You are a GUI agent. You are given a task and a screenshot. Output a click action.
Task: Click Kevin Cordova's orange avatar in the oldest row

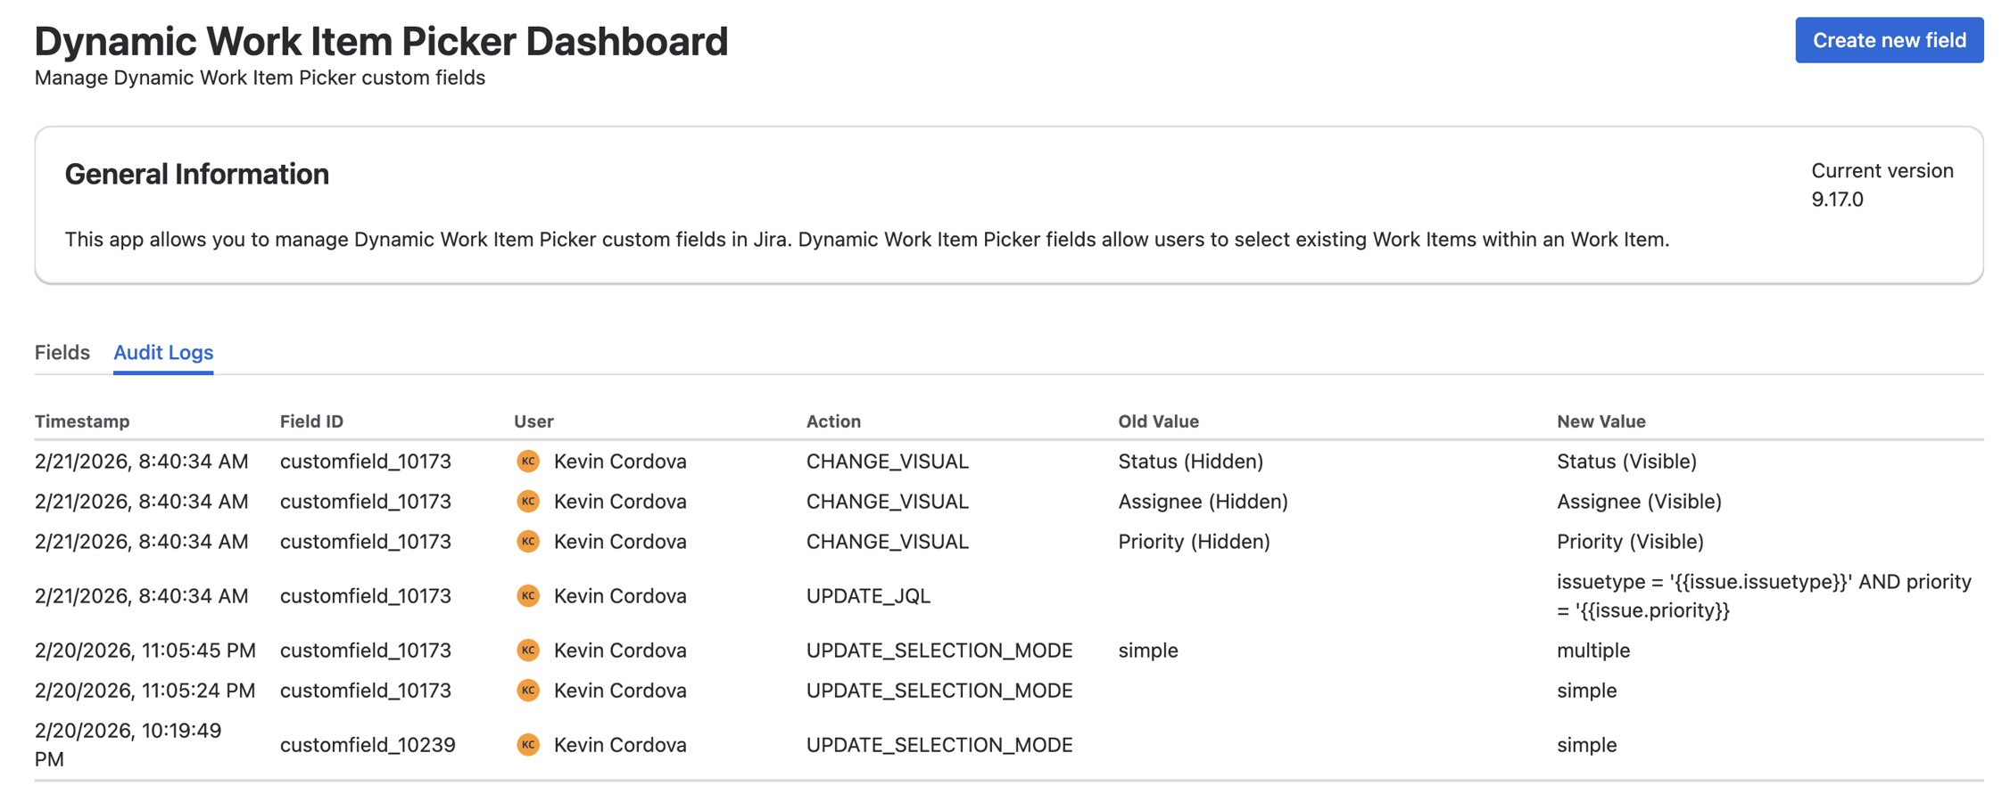tap(528, 745)
